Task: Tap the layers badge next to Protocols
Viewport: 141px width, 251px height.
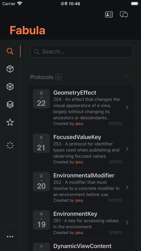Action: (x=58, y=77)
